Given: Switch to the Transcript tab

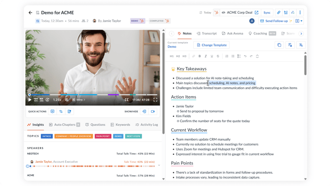Looking at the screenshot, I should (x=207, y=34).
